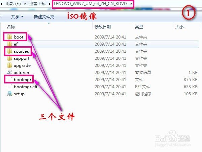Viewport: 202px width, 152px height.
Task: Select the file name "efi"
Action: coord(16,44)
